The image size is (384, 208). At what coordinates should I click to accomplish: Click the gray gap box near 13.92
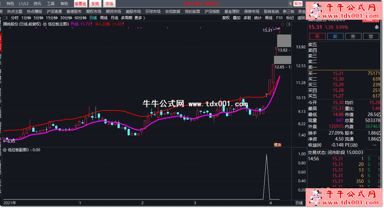point(284,41)
